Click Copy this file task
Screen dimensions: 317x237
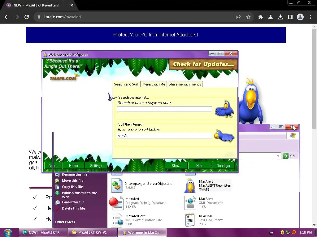click(x=72, y=187)
